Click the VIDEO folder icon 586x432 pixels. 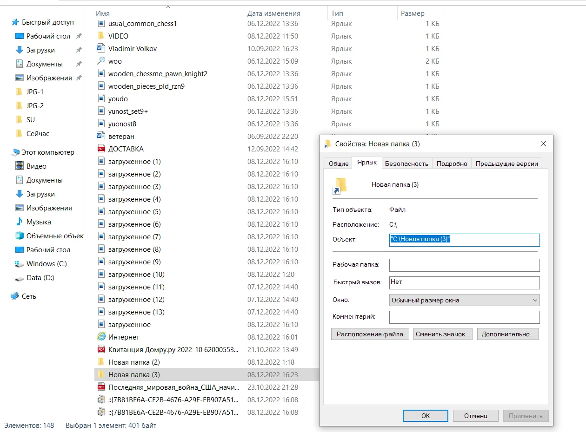pos(101,36)
